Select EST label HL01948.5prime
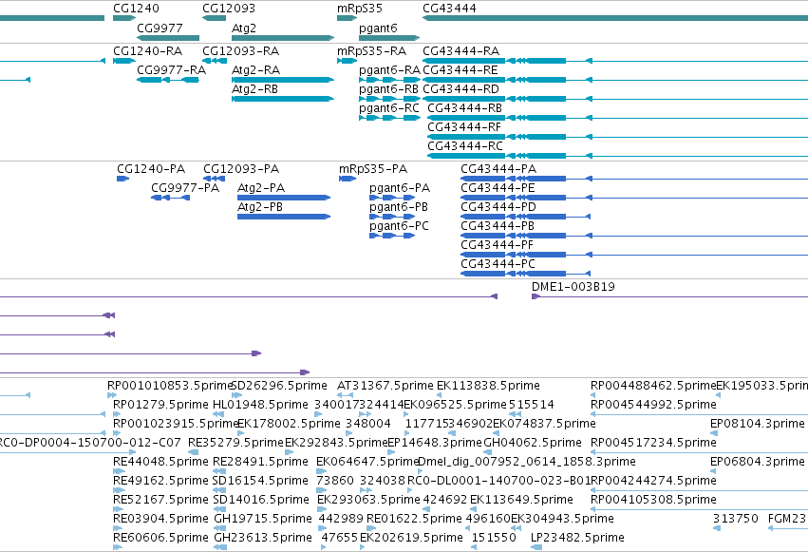Image resolution: width=808 pixels, height=552 pixels. 260,405
